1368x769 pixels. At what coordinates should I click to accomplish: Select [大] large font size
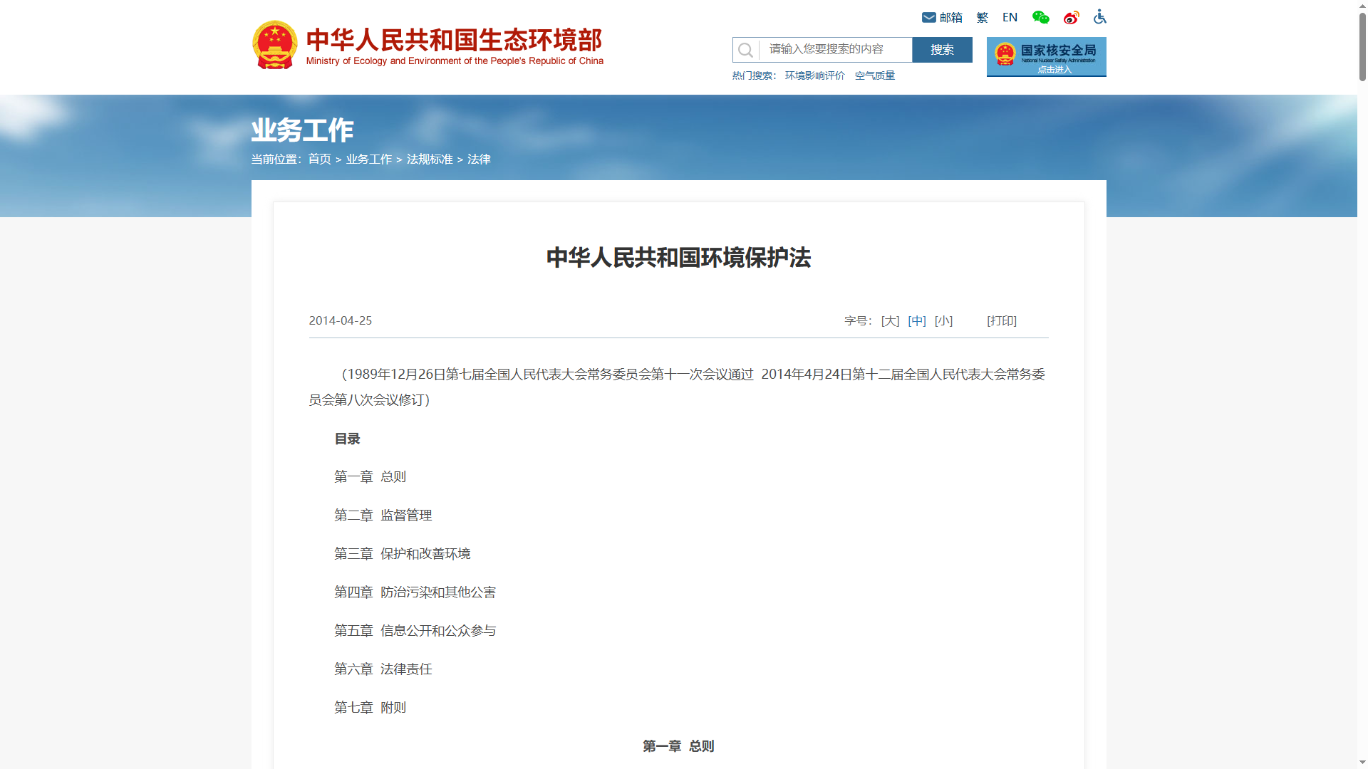pos(889,320)
